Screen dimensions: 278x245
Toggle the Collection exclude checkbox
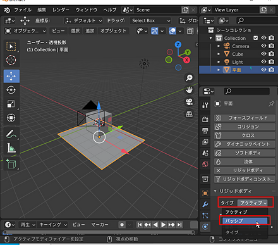pyautogui.click(x=255, y=38)
